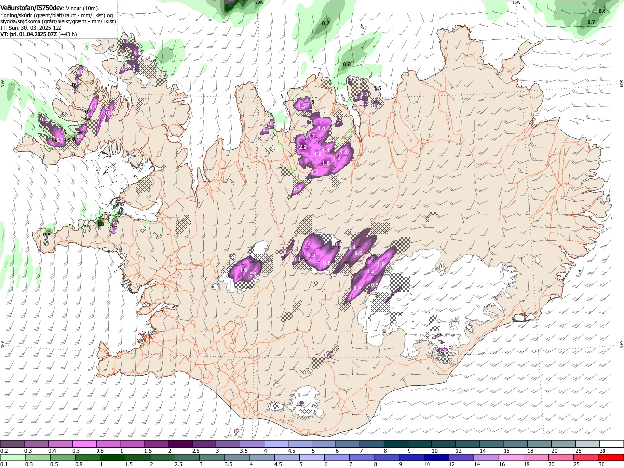
Task: Click the 'Vindur (10m)' text in header
Action: click(82, 7)
